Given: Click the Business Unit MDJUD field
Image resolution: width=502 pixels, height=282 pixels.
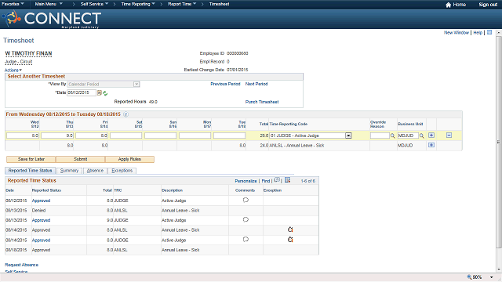Looking at the screenshot, I should (x=408, y=136).
